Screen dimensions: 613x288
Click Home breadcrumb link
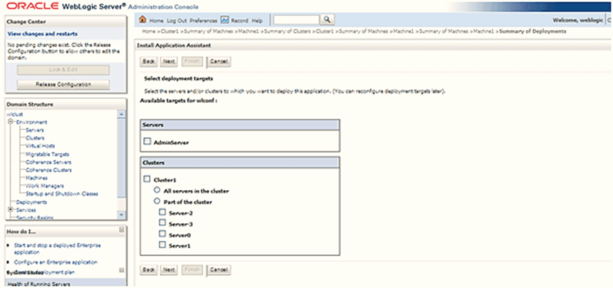(149, 31)
